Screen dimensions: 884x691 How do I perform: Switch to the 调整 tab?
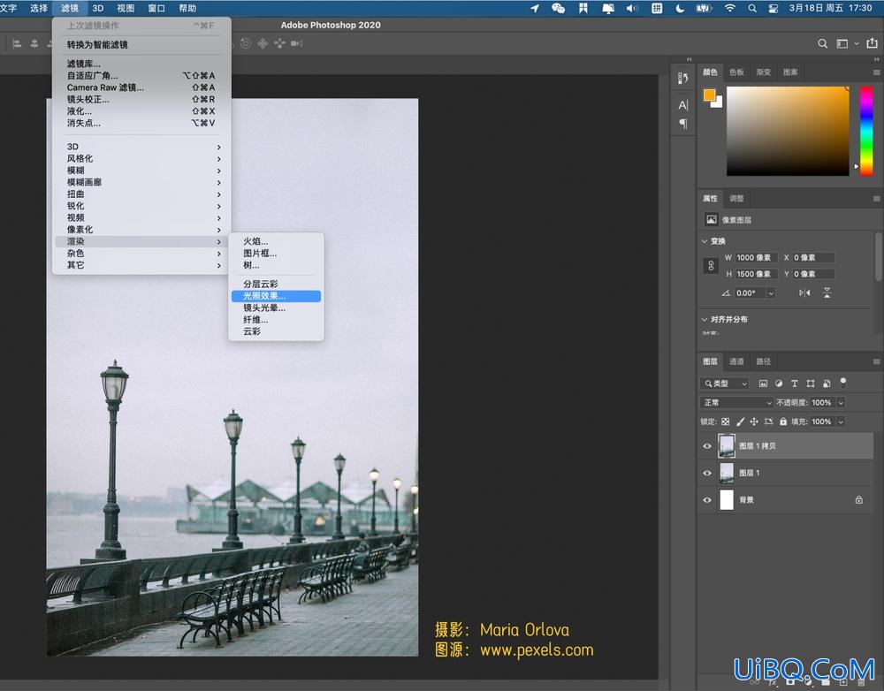point(736,199)
